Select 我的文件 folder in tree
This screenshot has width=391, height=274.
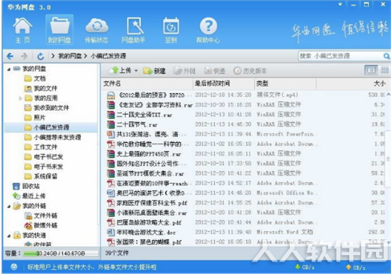pyautogui.click(x=41, y=88)
